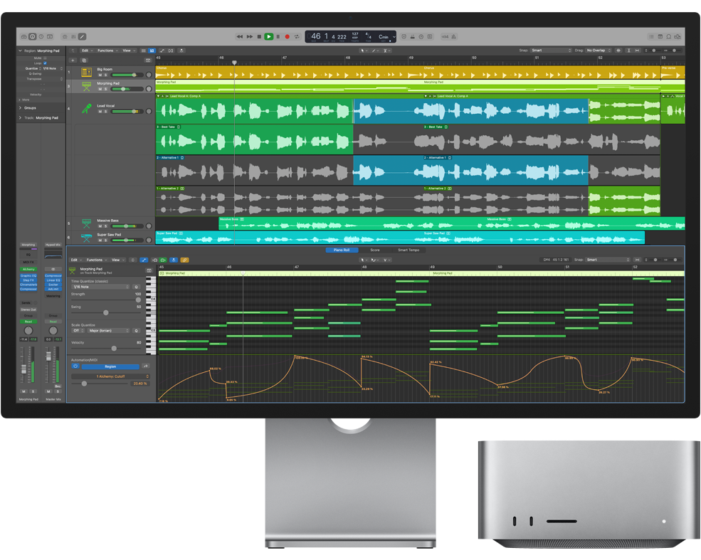This screenshot has width=701, height=560.
Task: Toggle Cycle mode in the transport
Action: 297,37
